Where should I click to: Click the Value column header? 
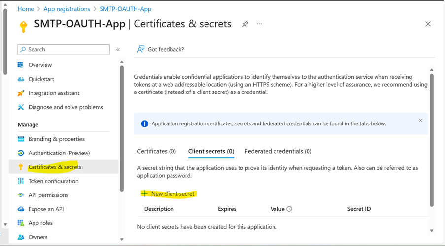coord(277,209)
